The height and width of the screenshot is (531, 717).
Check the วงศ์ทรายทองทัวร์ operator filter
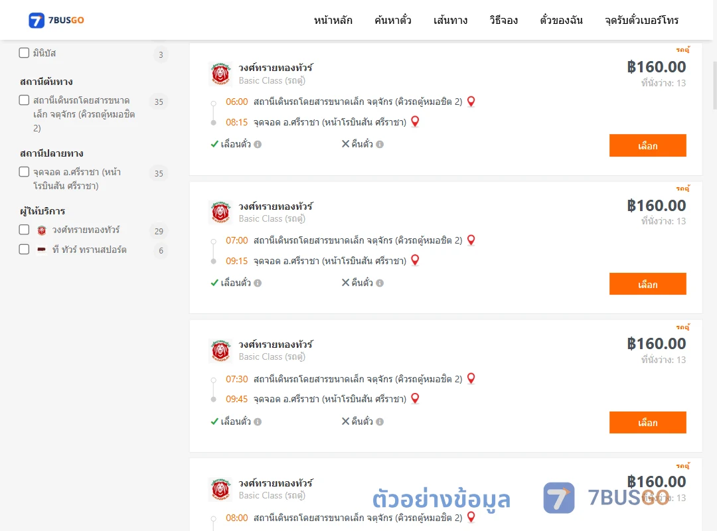[x=25, y=230]
